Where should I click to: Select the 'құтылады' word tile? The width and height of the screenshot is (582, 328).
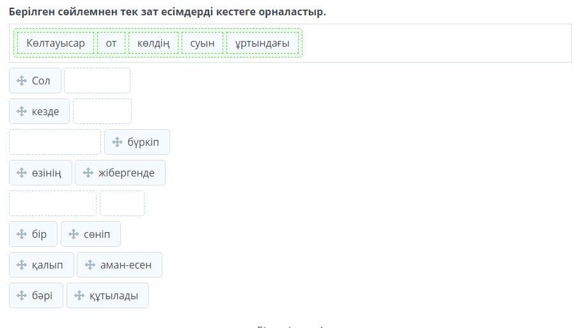pos(107,296)
